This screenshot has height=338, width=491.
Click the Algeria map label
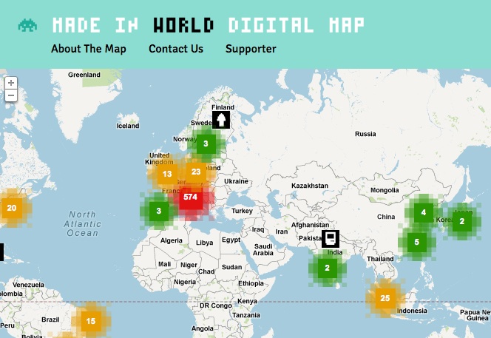[172, 240]
